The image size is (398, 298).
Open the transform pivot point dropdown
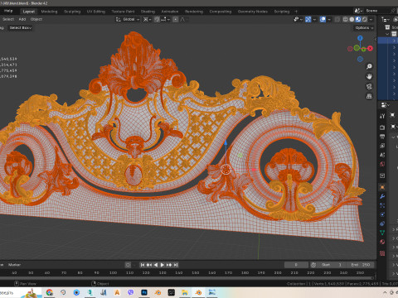[147, 19]
